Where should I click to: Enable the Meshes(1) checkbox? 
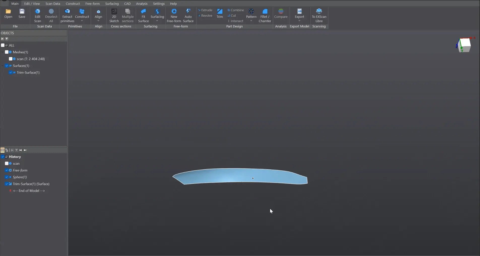7,52
